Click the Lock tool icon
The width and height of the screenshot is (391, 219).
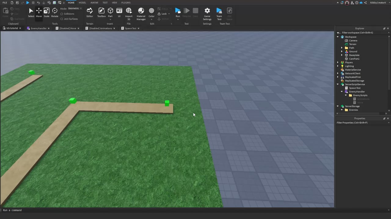pos(159,14)
